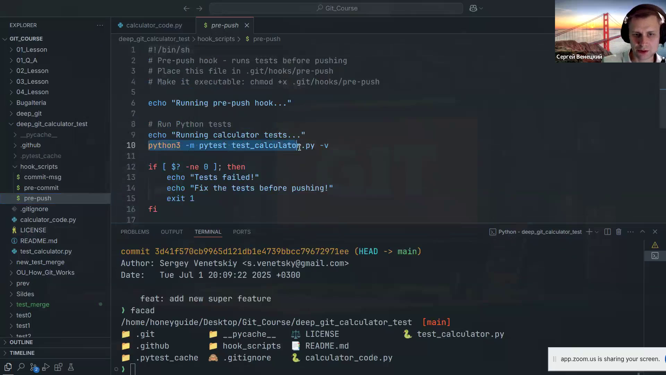The width and height of the screenshot is (666, 375).
Task: Open Copilot chat icon in title bar
Action: pyautogui.click(x=473, y=8)
